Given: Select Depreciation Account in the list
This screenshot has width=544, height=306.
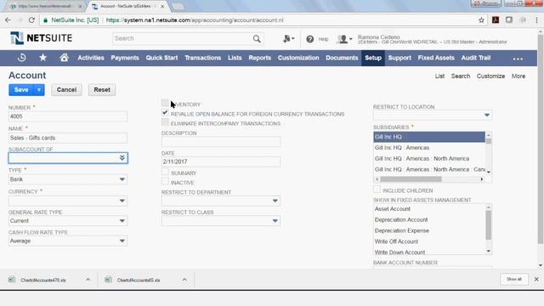Looking at the screenshot, I should tap(430, 219).
